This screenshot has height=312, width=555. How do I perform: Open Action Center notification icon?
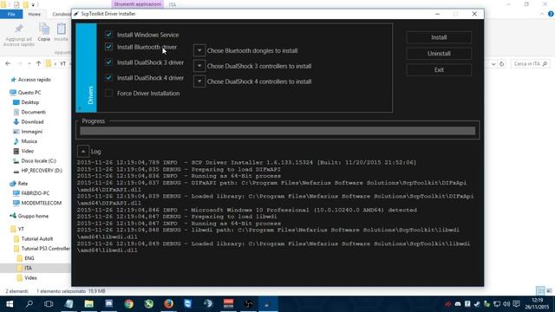[x=517, y=304]
